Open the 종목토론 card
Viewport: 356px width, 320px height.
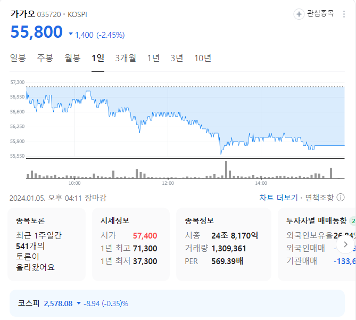[46, 244]
